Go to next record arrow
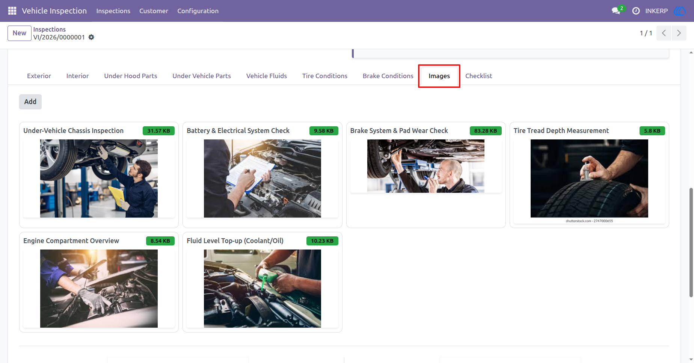 click(x=679, y=33)
